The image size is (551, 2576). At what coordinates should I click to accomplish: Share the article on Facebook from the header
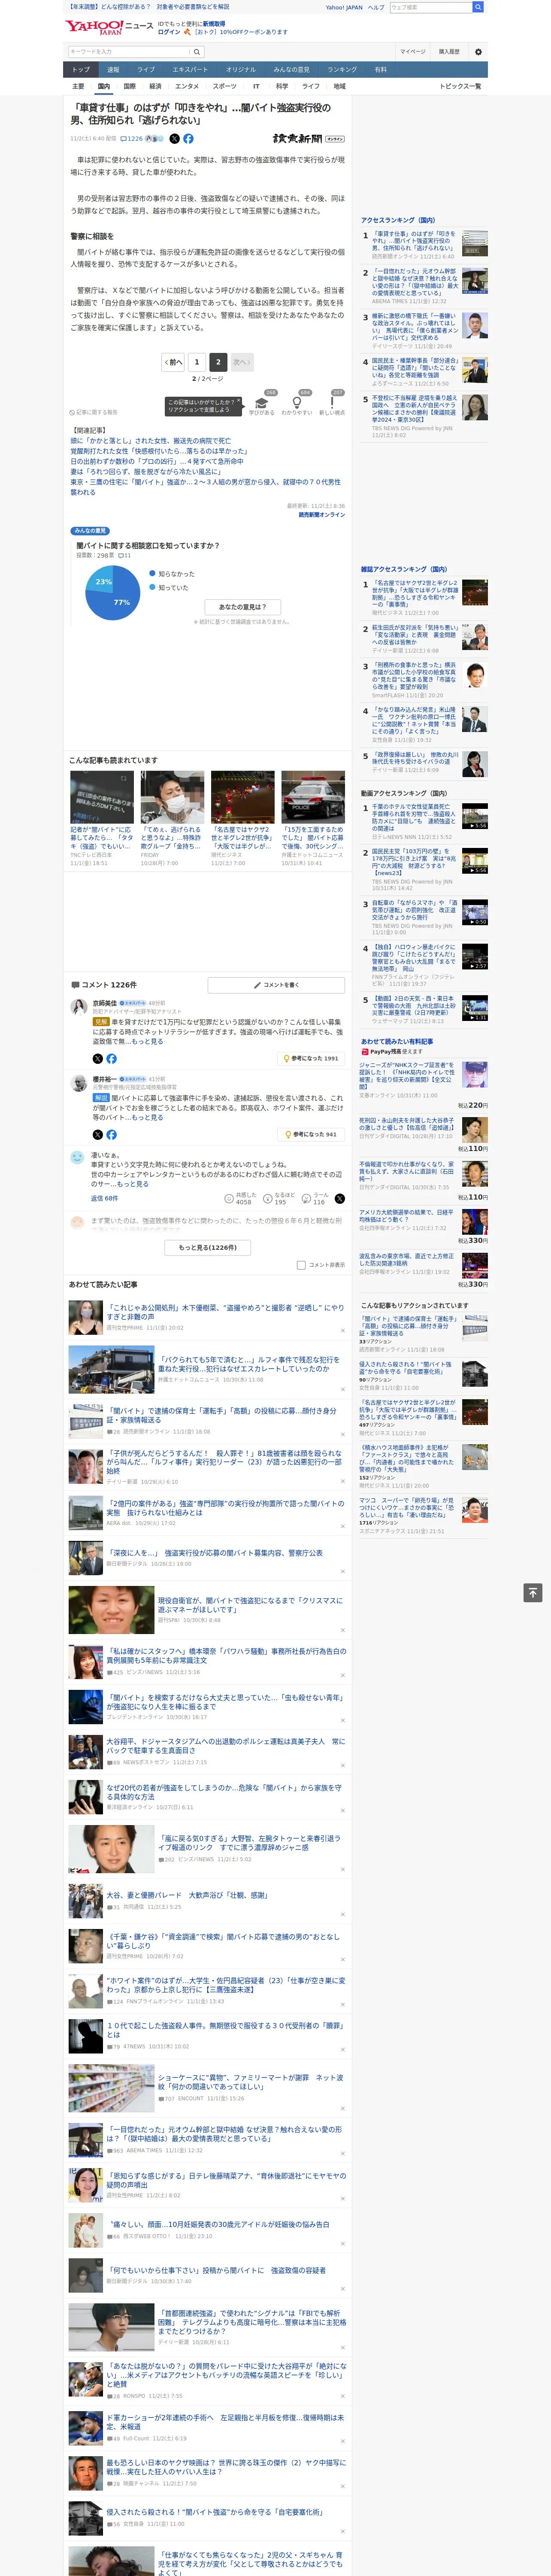pyautogui.click(x=188, y=139)
